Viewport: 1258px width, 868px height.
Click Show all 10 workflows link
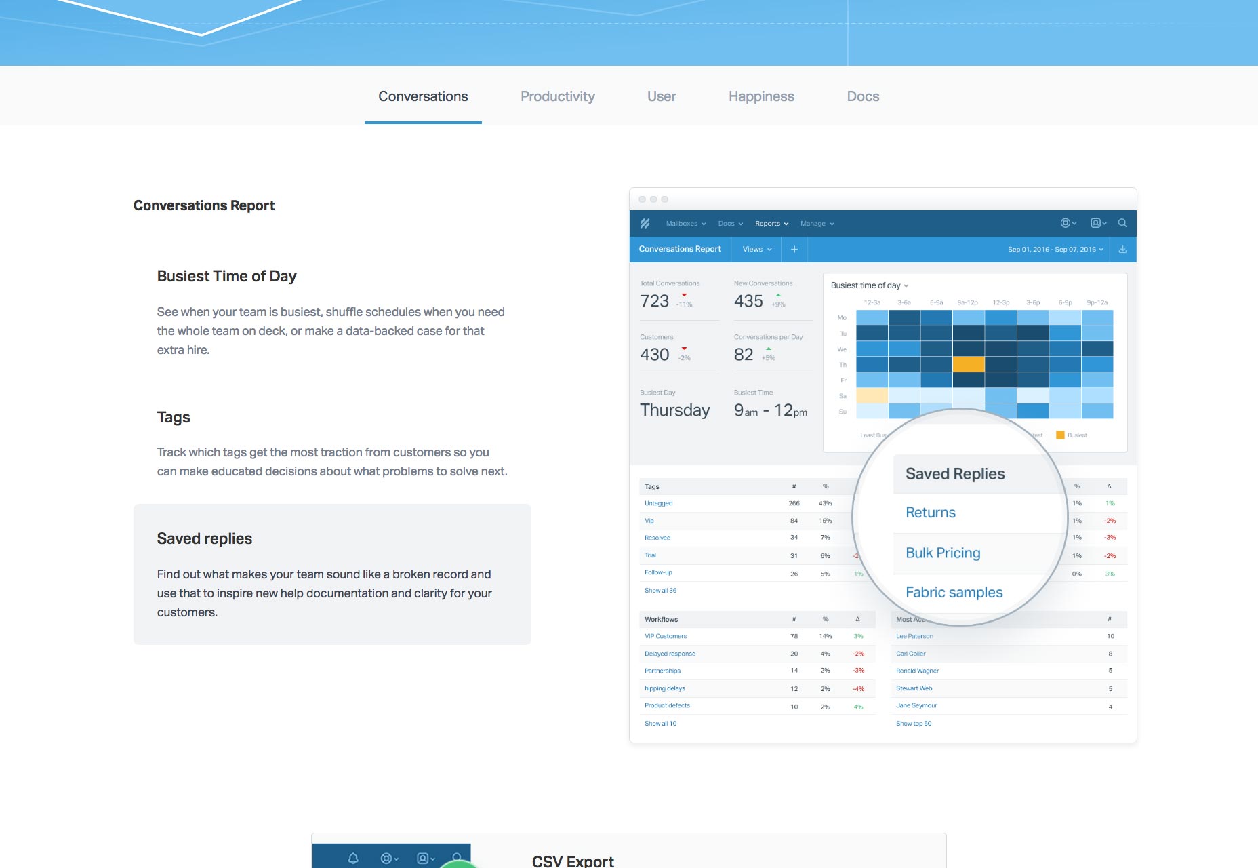click(x=660, y=724)
